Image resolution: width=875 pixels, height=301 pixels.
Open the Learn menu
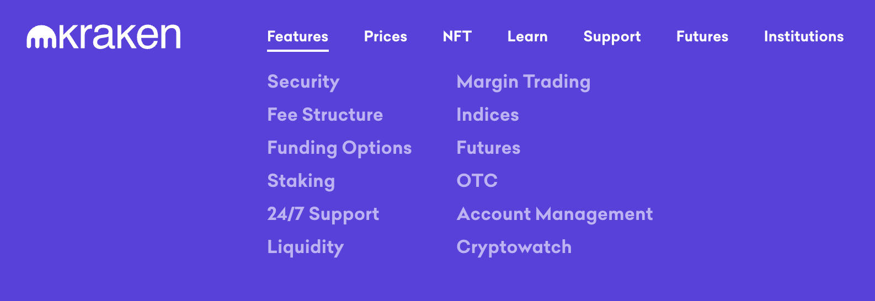tap(527, 36)
